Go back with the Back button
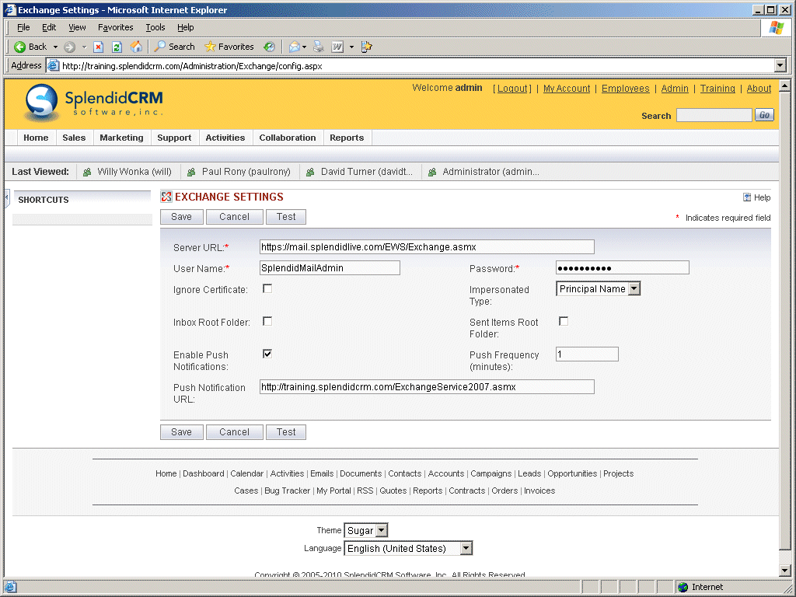The height and width of the screenshot is (597, 796). pos(30,47)
